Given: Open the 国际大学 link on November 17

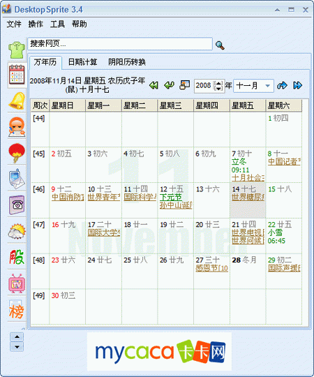Looking at the screenshot, I should pos(104,232).
